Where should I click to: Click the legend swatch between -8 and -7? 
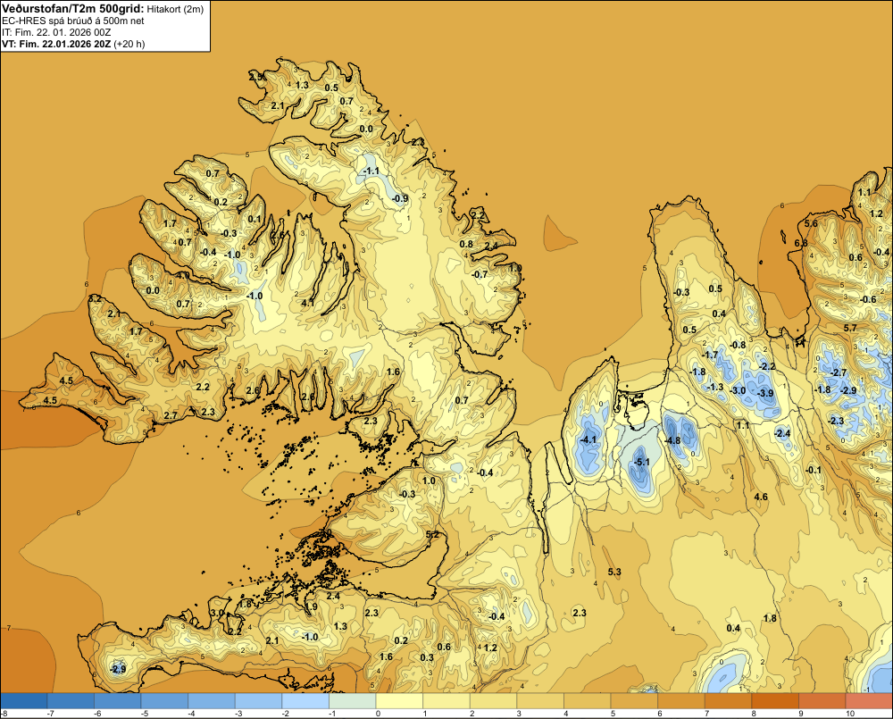[23, 700]
